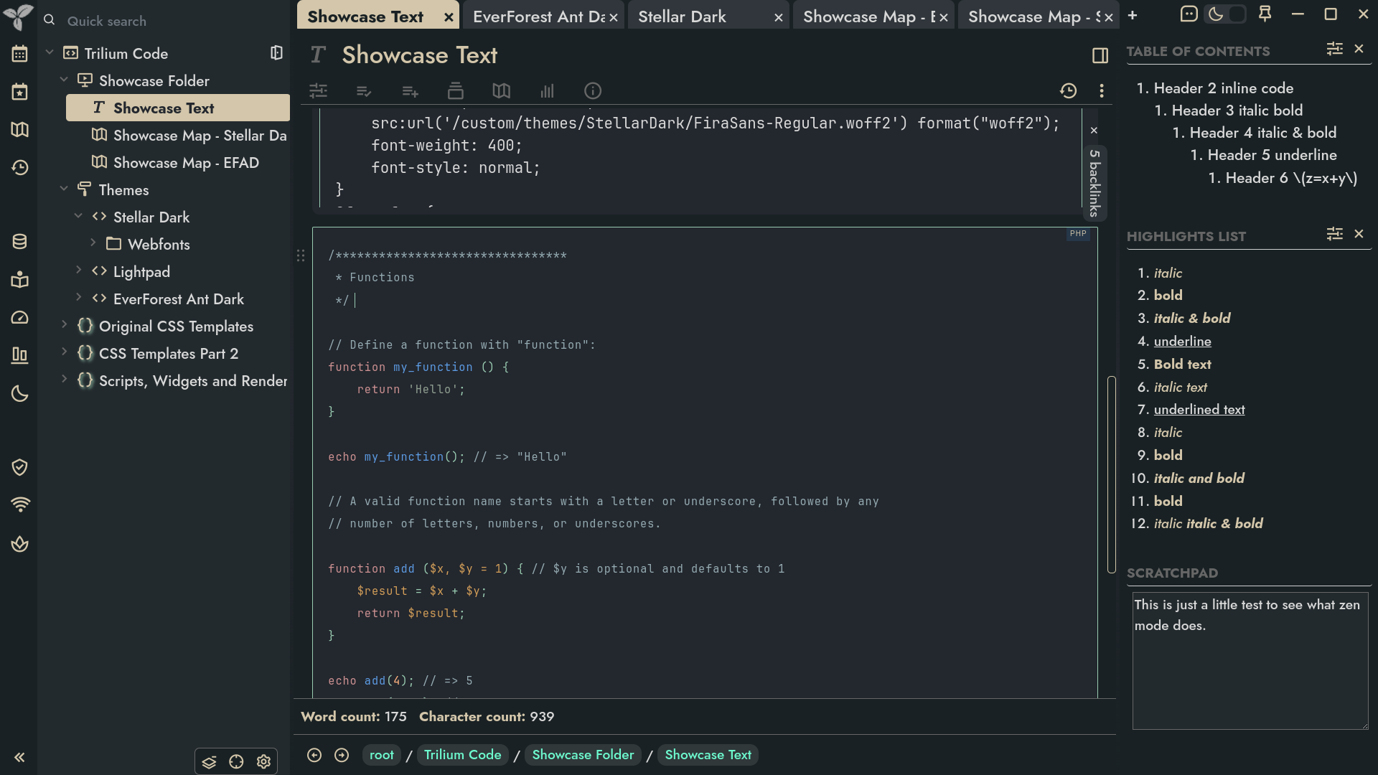Click the Trilium Code breadcrumb link

pyautogui.click(x=462, y=755)
